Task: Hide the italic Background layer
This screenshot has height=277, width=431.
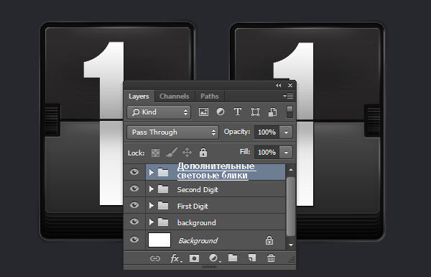Action: coord(134,240)
